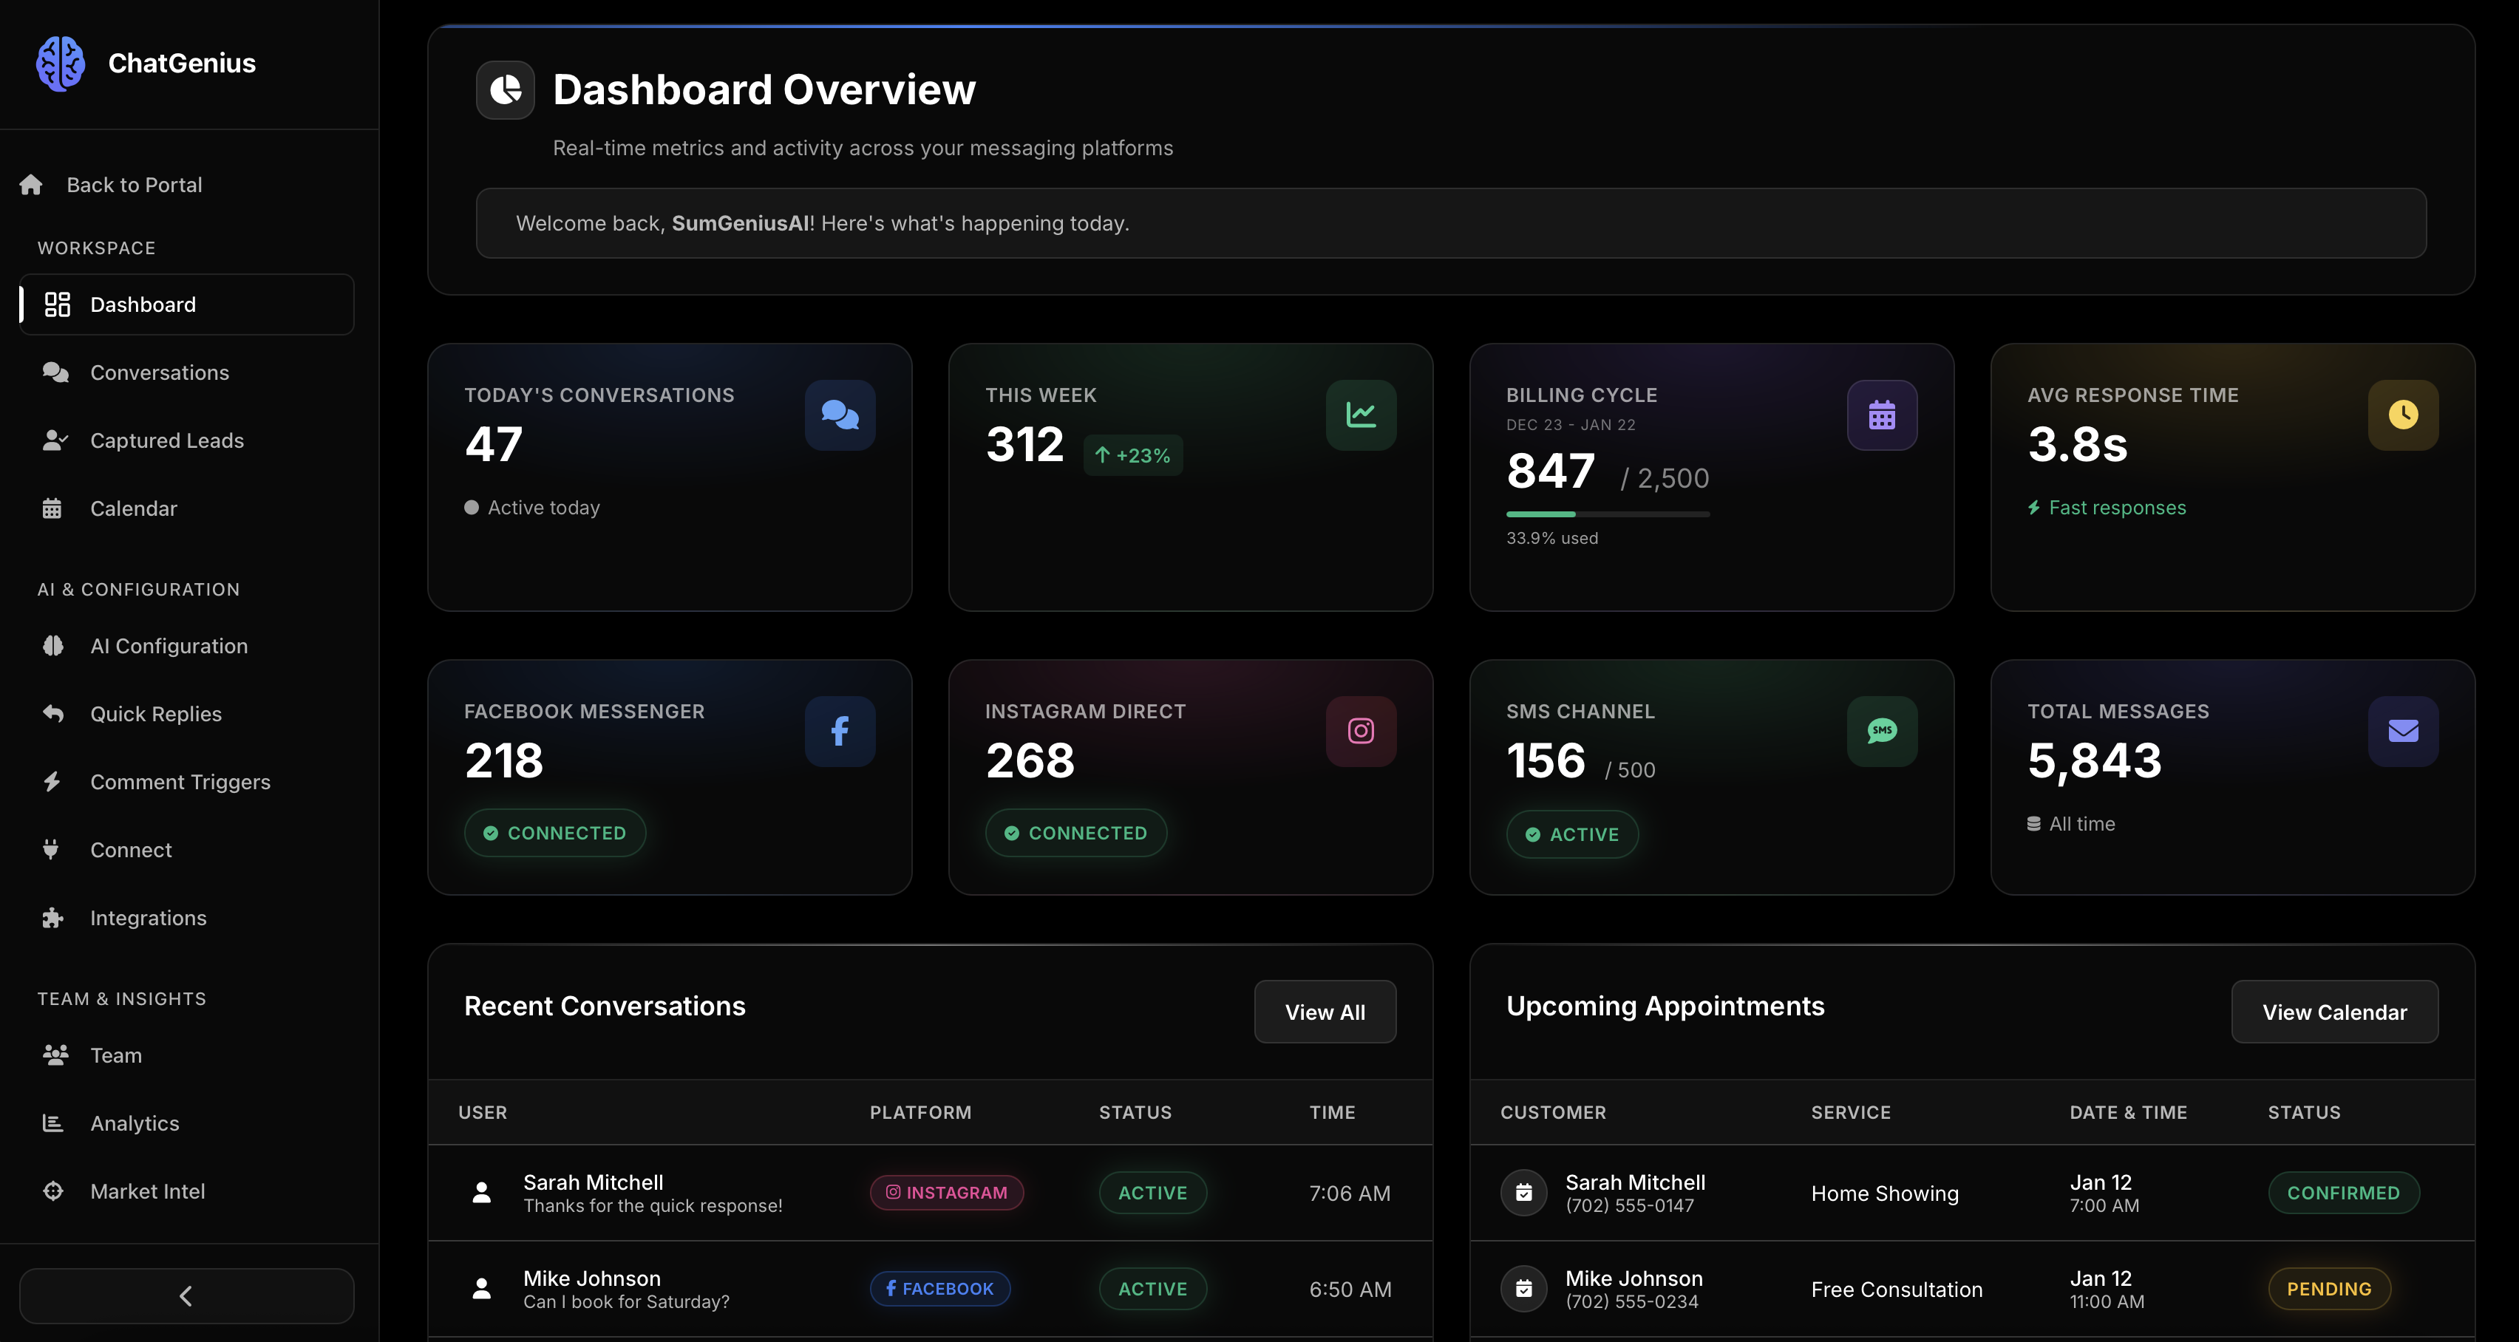Expand the WORKSPACE section header
Image resolution: width=2519 pixels, height=1342 pixels.
[x=96, y=248]
